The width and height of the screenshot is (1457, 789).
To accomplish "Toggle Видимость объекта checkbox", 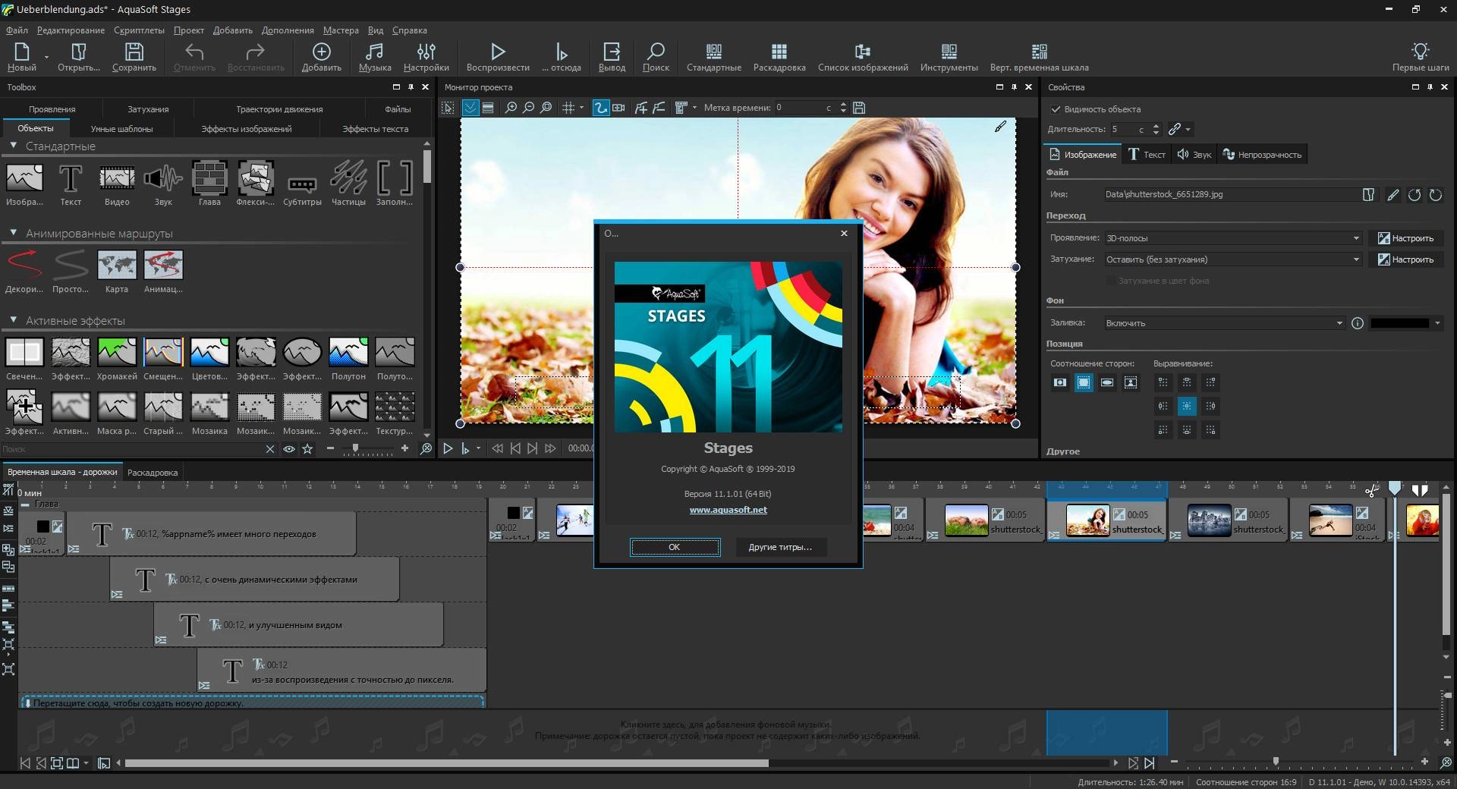I will tap(1055, 109).
